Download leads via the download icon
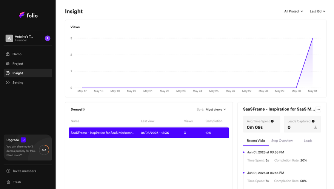This screenshot has height=189, width=334. [x=316, y=127]
